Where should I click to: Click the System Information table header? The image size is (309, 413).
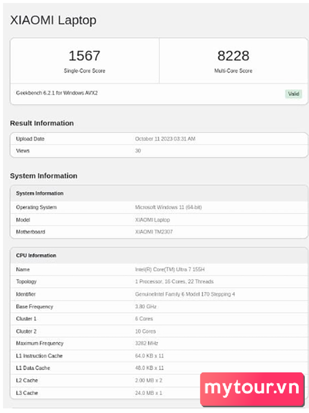click(40, 194)
